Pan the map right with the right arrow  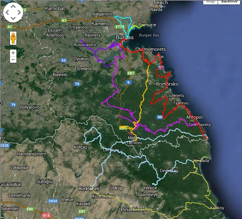19,13
